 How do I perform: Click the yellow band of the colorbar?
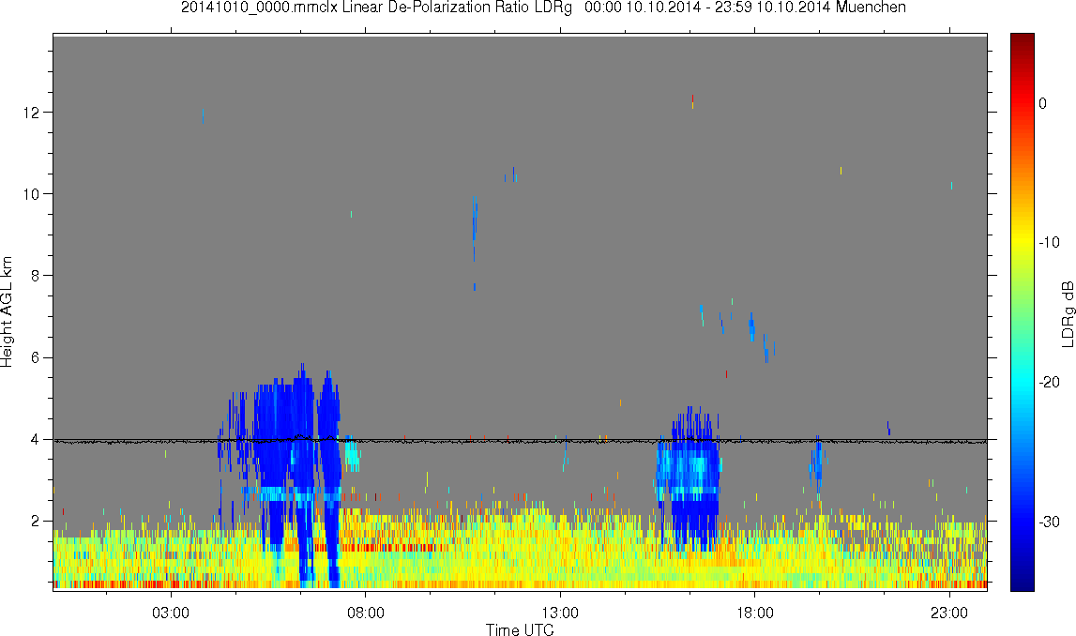[x=1022, y=240]
